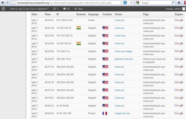
Task: Click the browser back arrow button
Action: click(x=3, y=3)
